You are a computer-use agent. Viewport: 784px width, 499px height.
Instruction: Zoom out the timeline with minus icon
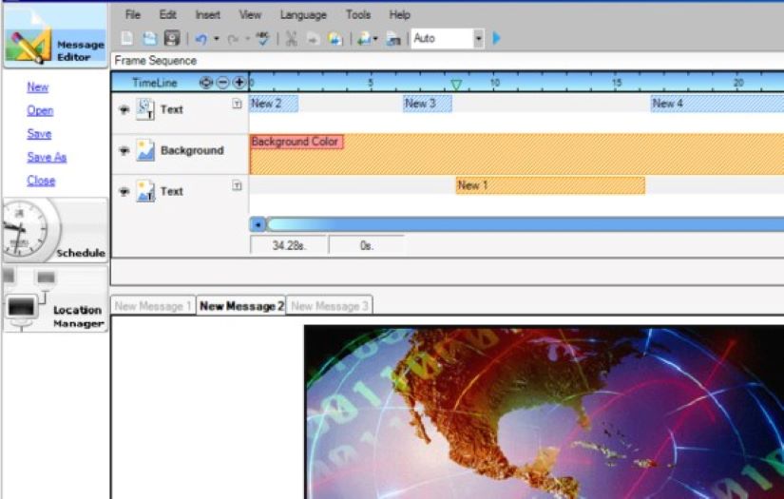[223, 83]
